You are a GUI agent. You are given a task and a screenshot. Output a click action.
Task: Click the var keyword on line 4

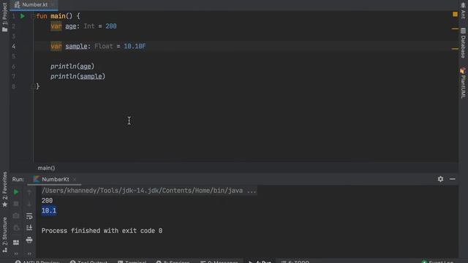[x=56, y=46]
